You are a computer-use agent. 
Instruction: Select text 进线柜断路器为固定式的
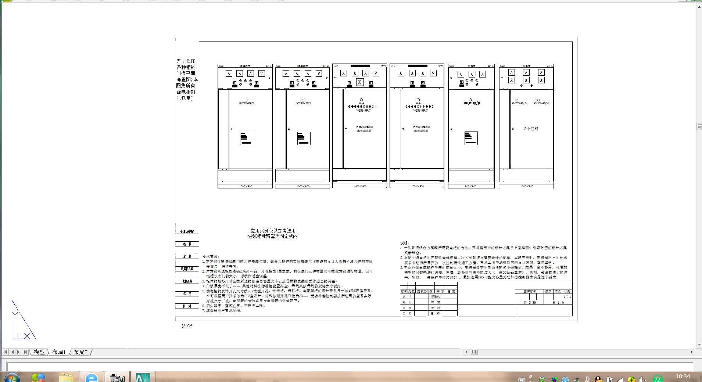pos(273,237)
